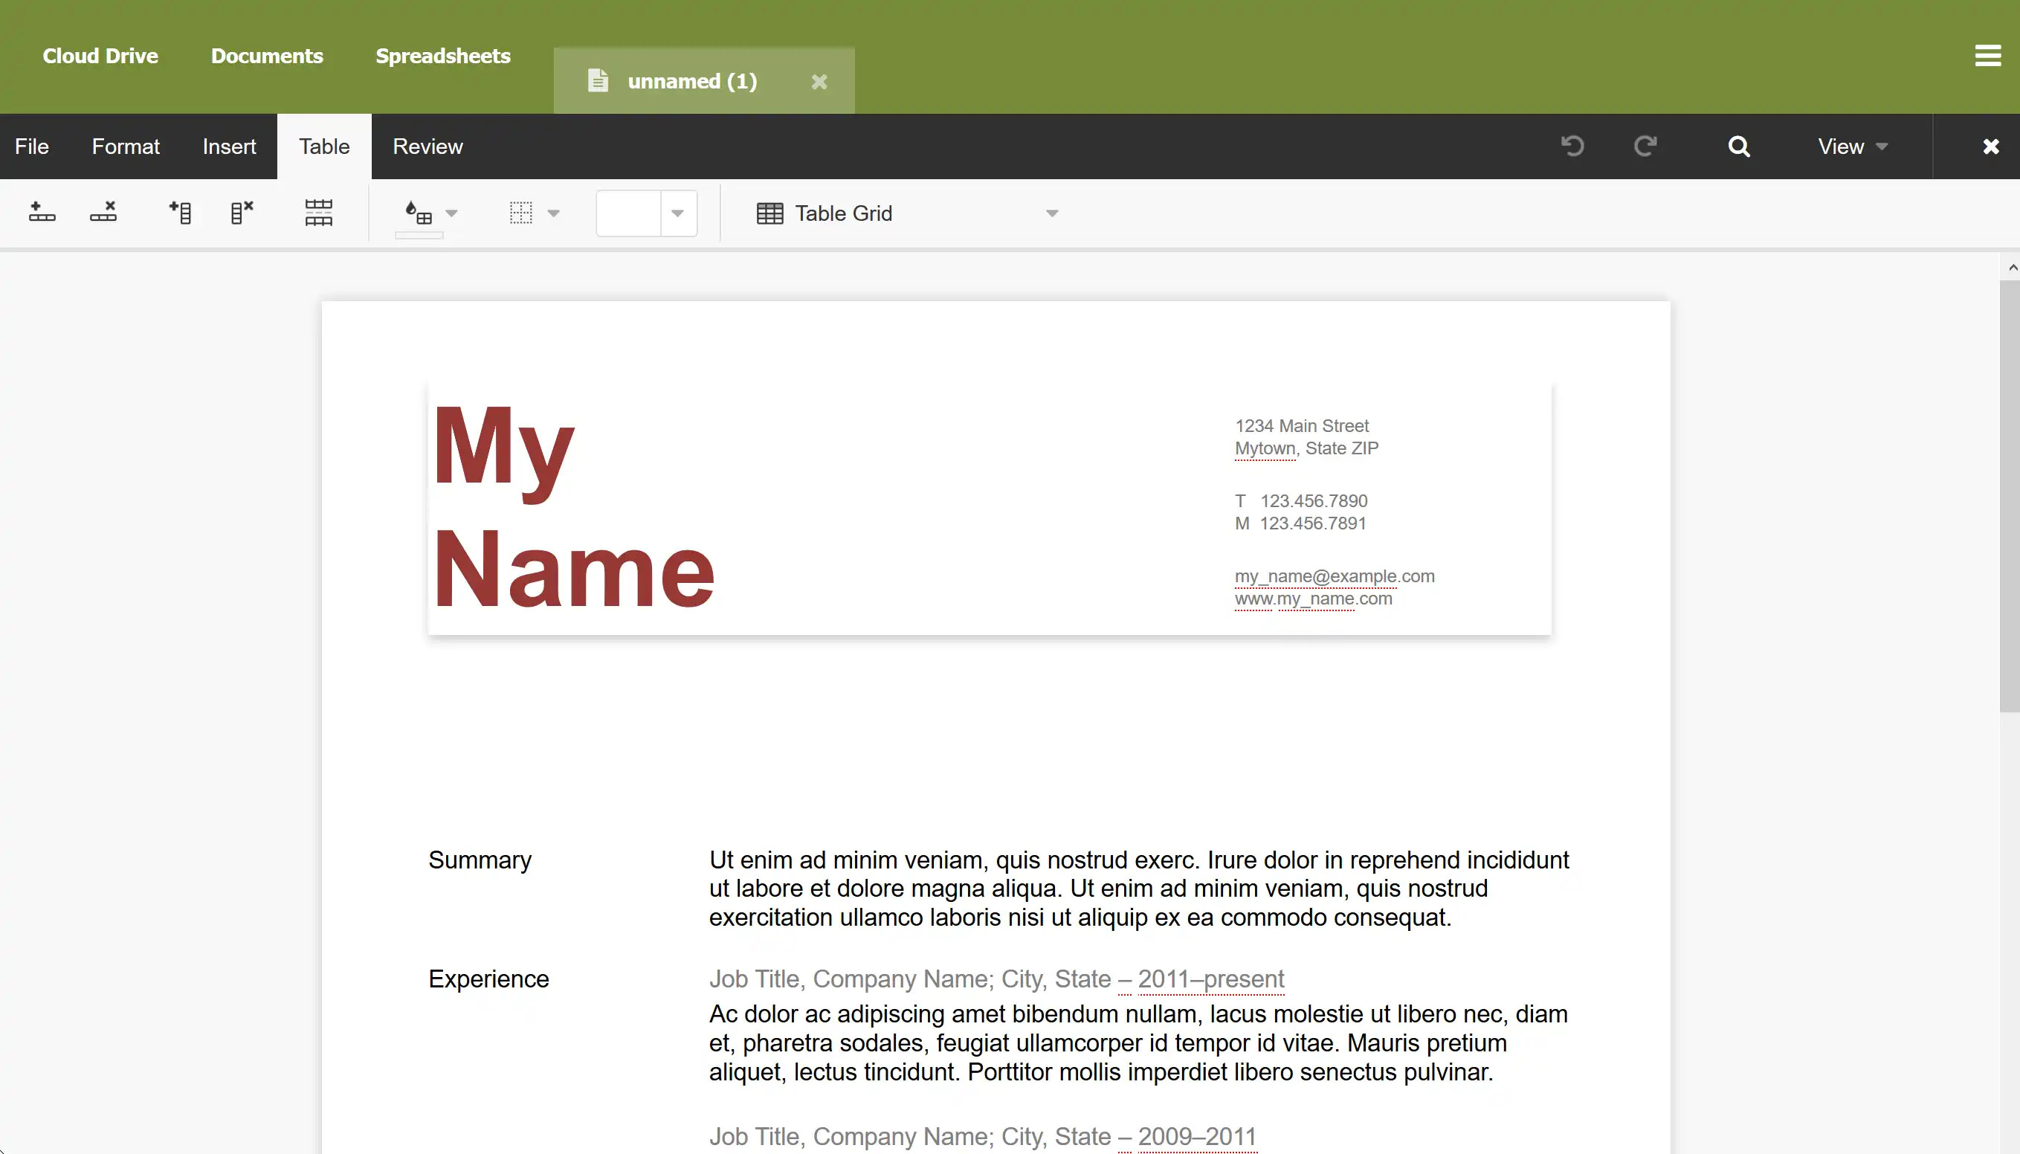The image size is (2020, 1154).
Task: Click the delete row icon
Action: click(x=104, y=213)
